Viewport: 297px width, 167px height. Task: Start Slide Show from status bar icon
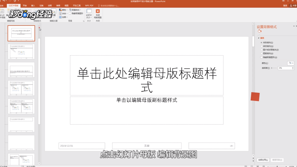[x=263, y=166]
